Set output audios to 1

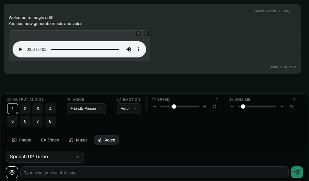[x=12, y=109]
